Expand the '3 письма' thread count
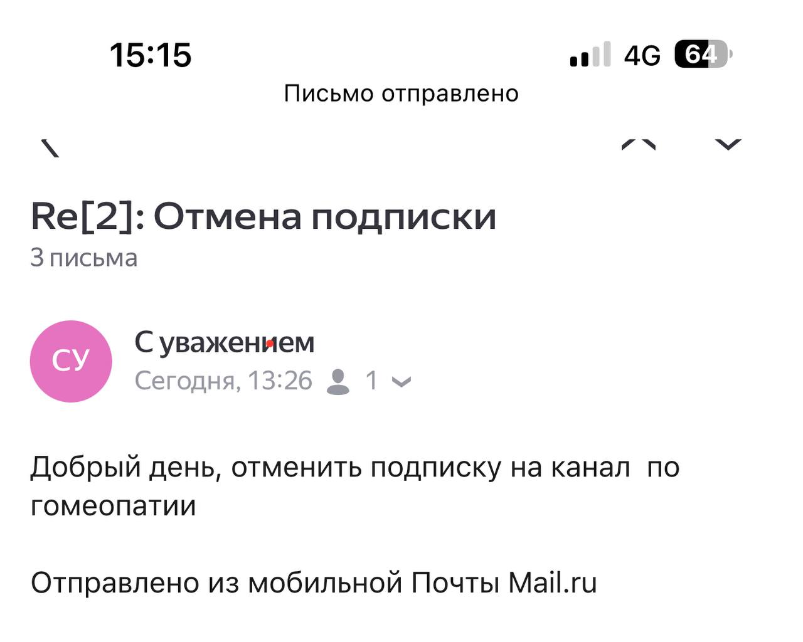Screen dimensions: 803x642 pos(83,258)
